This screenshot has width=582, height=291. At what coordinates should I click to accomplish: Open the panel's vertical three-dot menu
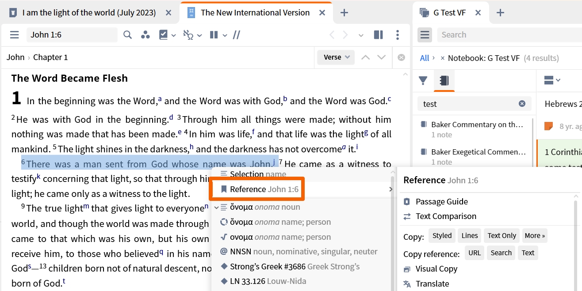[x=398, y=35]
